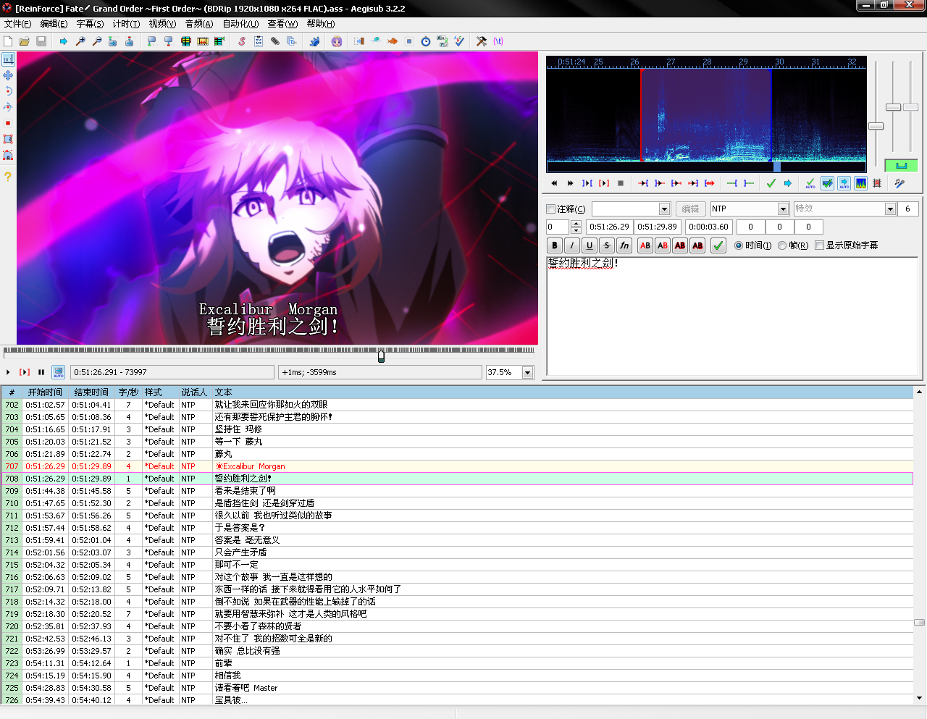Select the 帧(R) radio button

pos(782,245)
